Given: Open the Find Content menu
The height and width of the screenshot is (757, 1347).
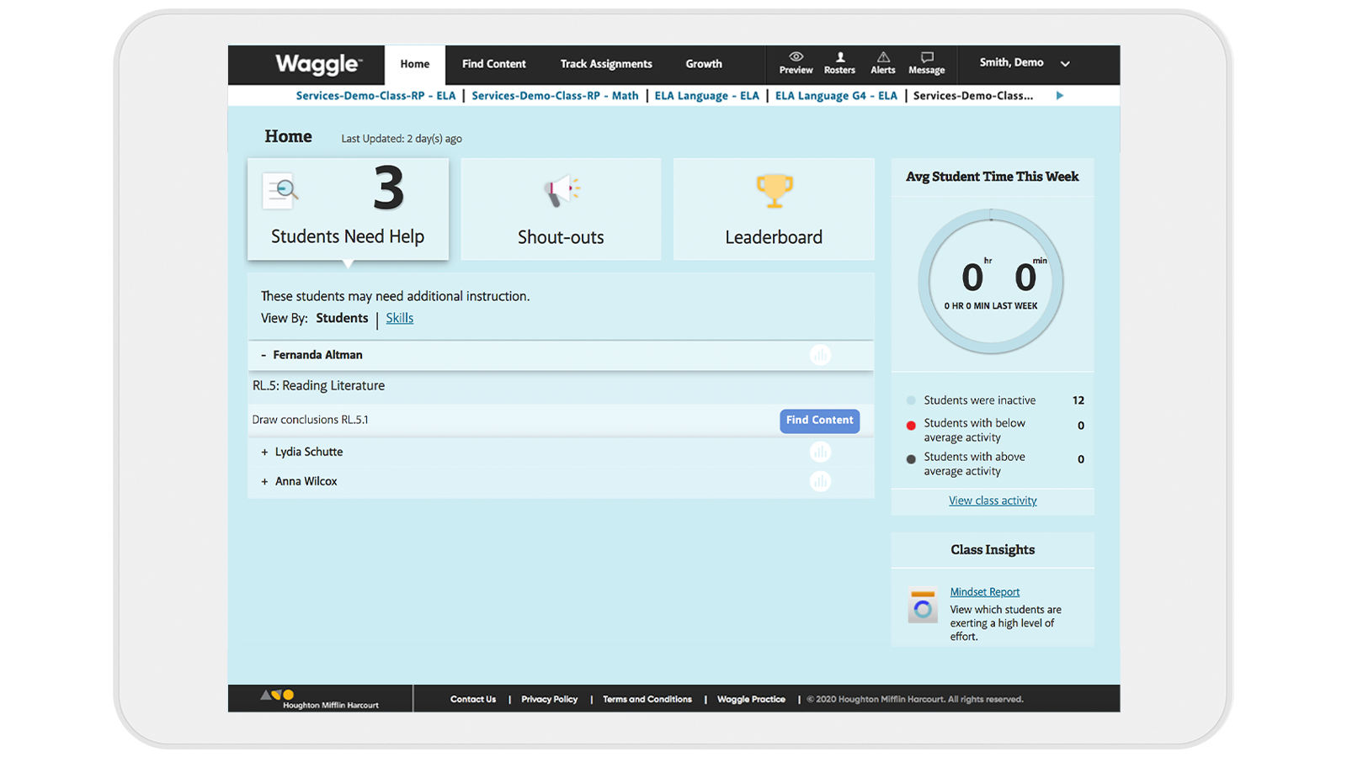Looking at the screenshot, I should tap(494, 64).
